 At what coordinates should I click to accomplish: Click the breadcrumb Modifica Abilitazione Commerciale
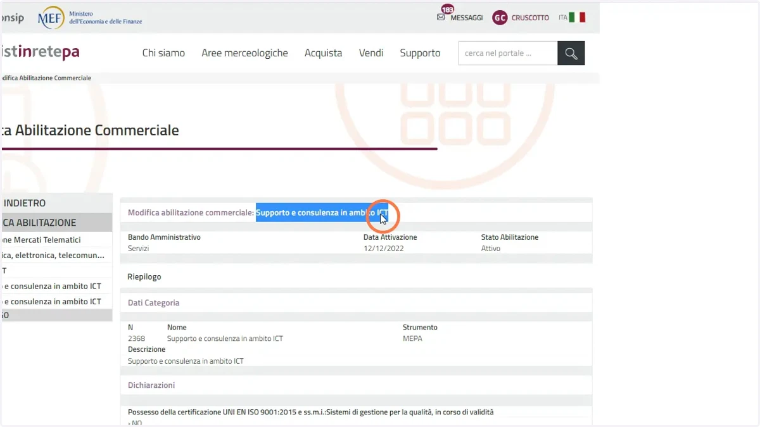click(x=46, y=78)
